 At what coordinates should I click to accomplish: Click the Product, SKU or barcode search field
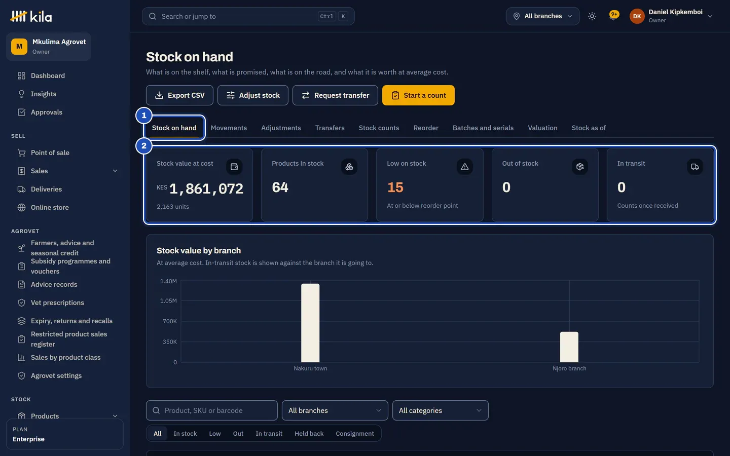pyautogui.click(x=212, y=410)
